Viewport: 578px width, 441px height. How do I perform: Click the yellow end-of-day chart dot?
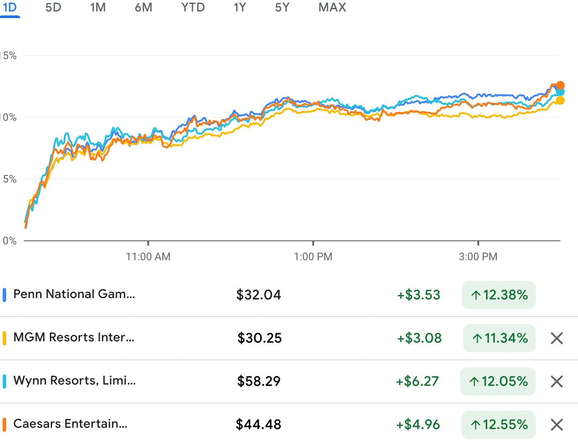point(560,101)
